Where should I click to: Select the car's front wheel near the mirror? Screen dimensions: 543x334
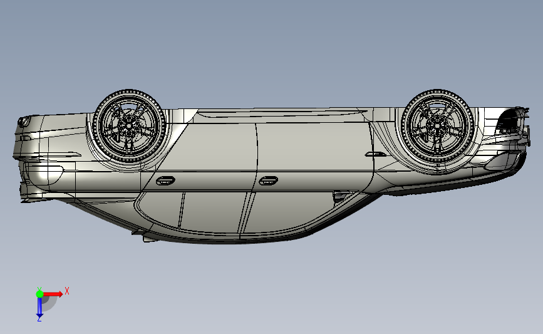[x=437, y=127]
